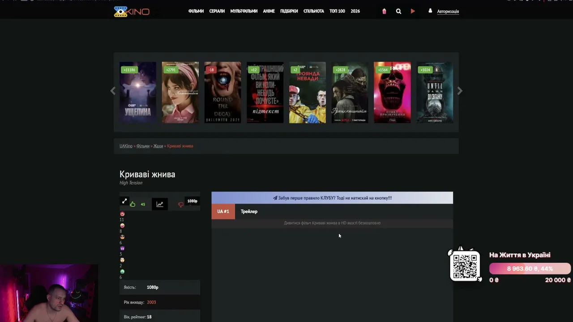The width and height of the screenshot is (573, 322).
Task: Pick the sunglasses reaction emoji
Action: 122,237
